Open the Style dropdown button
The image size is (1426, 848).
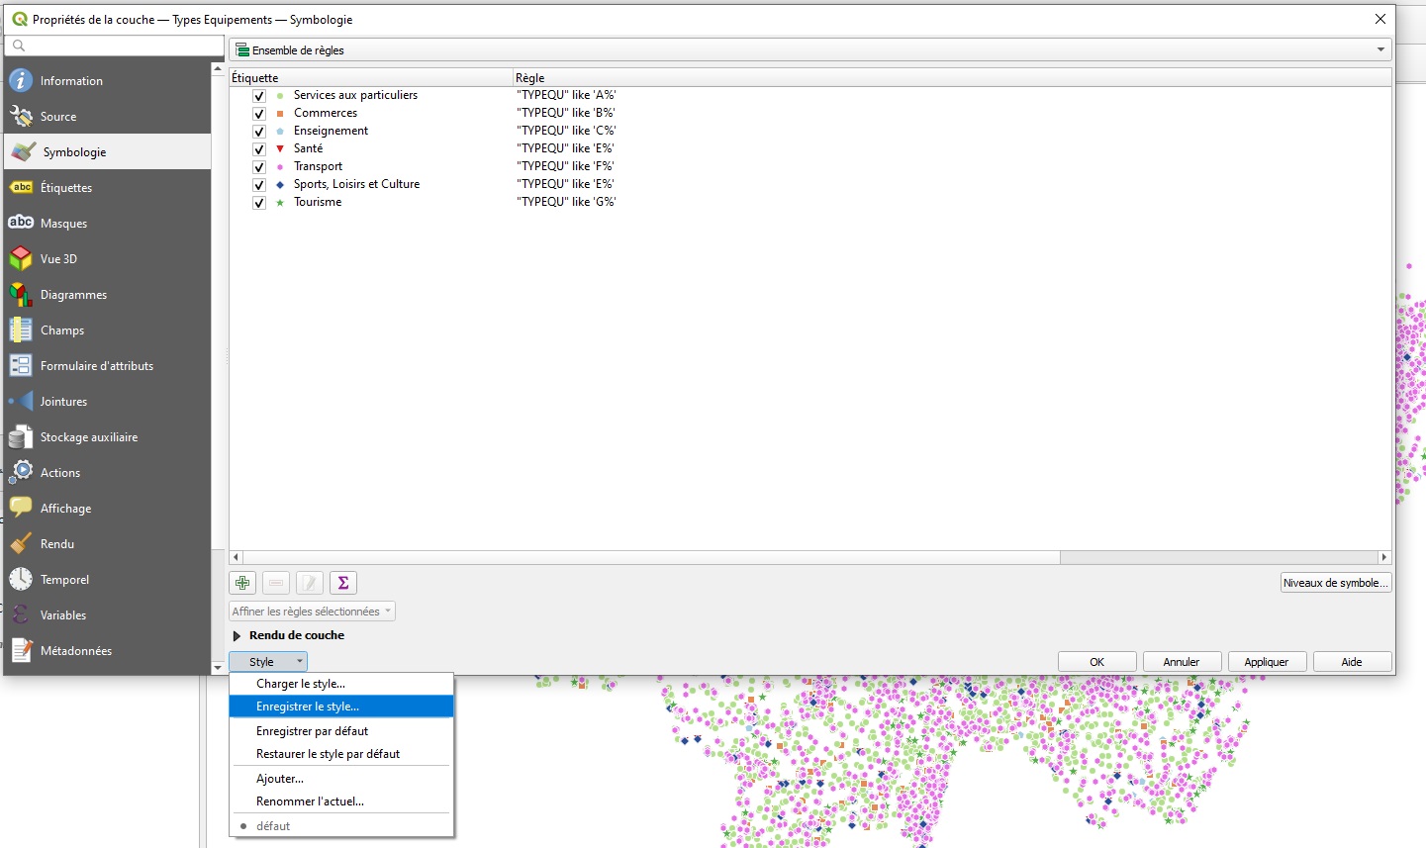coord(268,662)
